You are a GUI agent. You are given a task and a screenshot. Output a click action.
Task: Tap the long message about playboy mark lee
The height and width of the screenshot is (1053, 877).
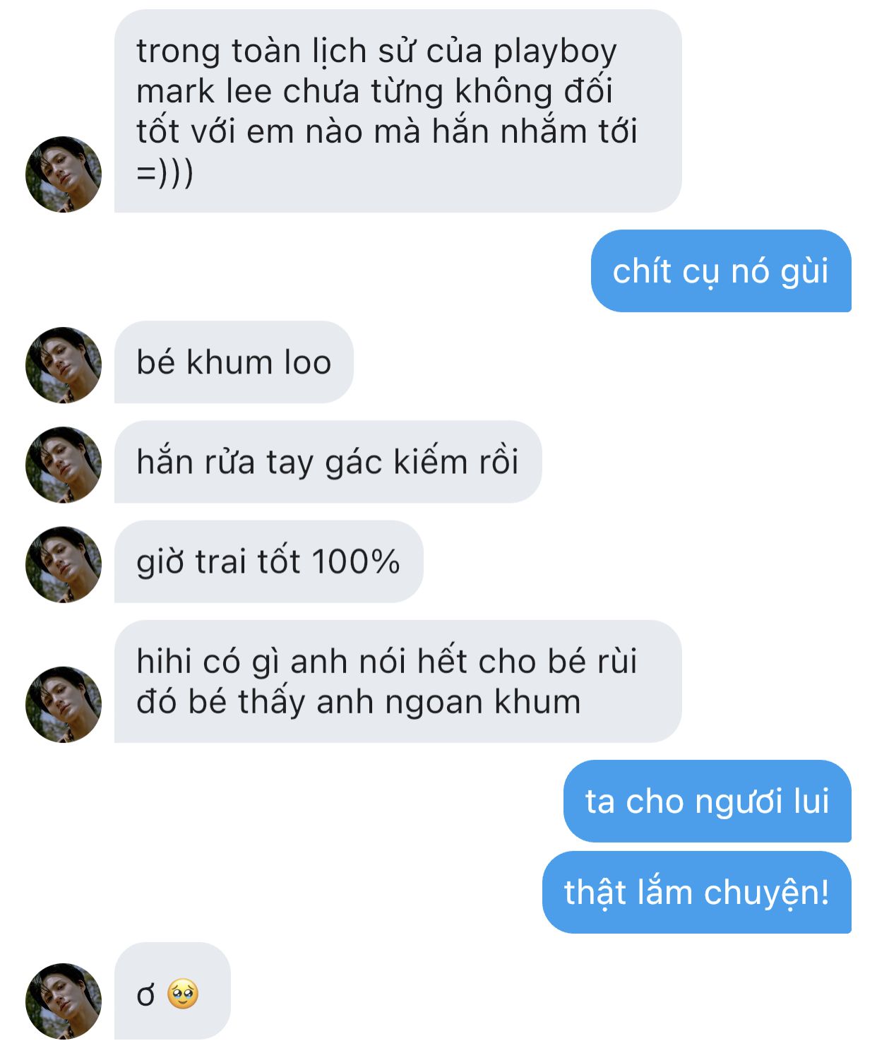398,111
